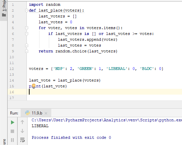Place cursor on empty line 16
This screenshot has height=145, width=182.
(x=105, y=92)
